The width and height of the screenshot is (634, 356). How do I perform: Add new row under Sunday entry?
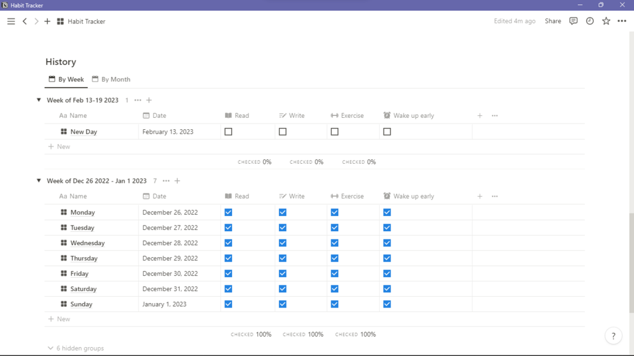pos(59,319)
